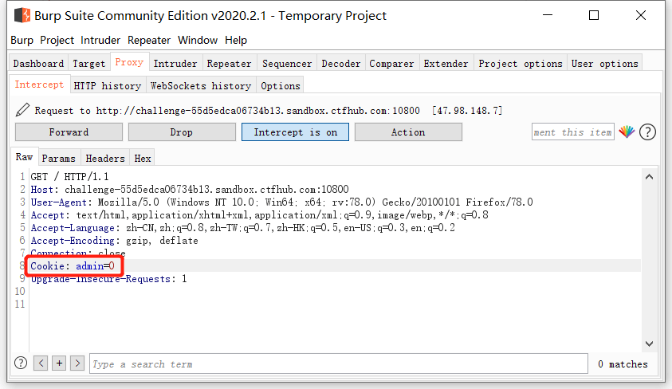Open the Repeater menu

pos(149,41)
